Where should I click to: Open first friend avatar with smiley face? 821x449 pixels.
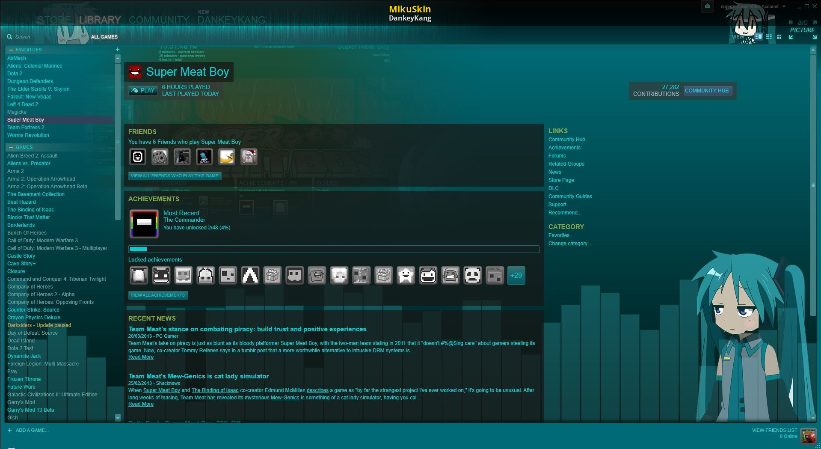[138, 157]
